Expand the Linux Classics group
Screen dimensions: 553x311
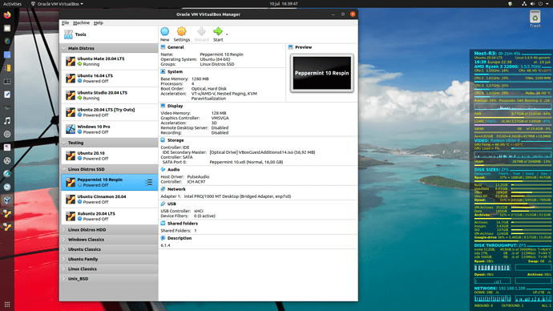[x=64, y=269]
